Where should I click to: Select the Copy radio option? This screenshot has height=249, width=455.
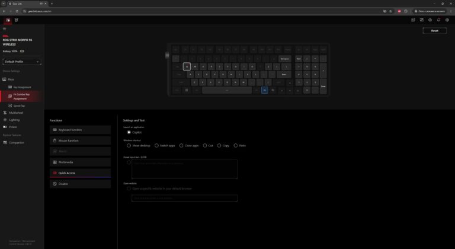219,146
